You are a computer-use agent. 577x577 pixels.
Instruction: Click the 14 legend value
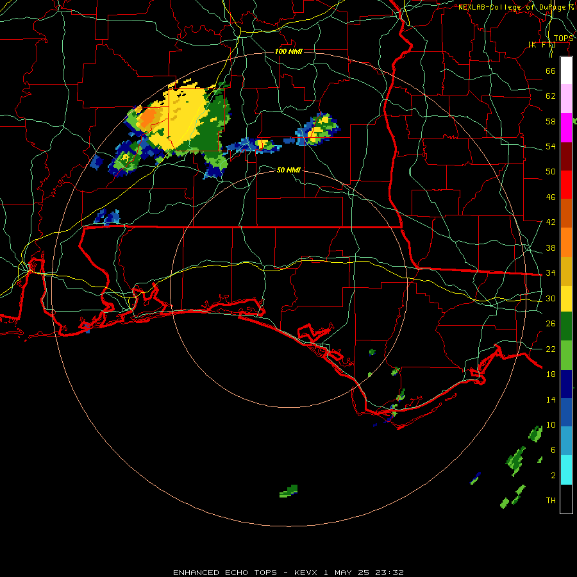[551, 399]
